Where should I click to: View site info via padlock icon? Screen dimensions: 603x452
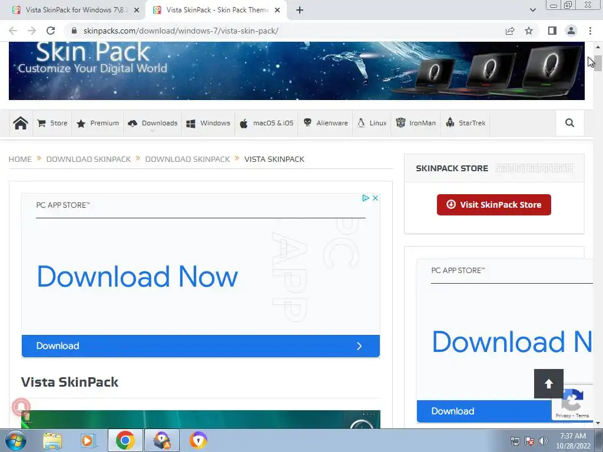74,31
